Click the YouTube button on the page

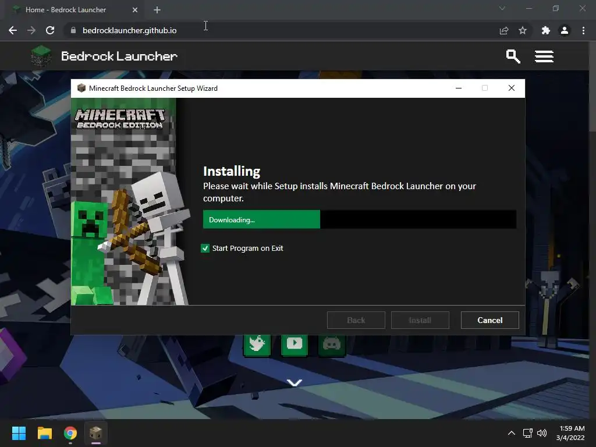294,345
